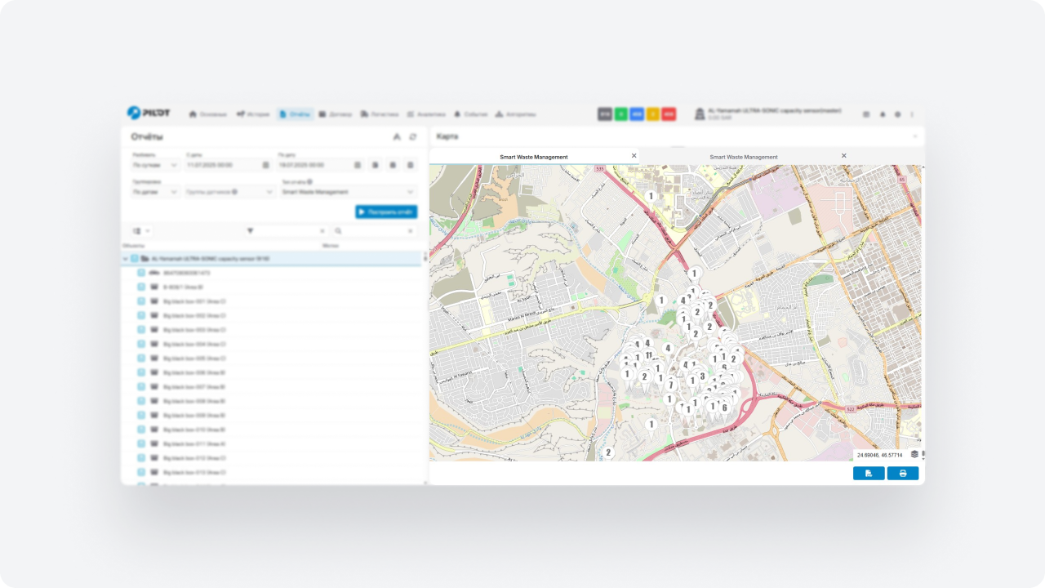The image size is (1045, 588).
Task: Open the Smart Waste Management report type dropdown
Action: (x=349, y=192)
